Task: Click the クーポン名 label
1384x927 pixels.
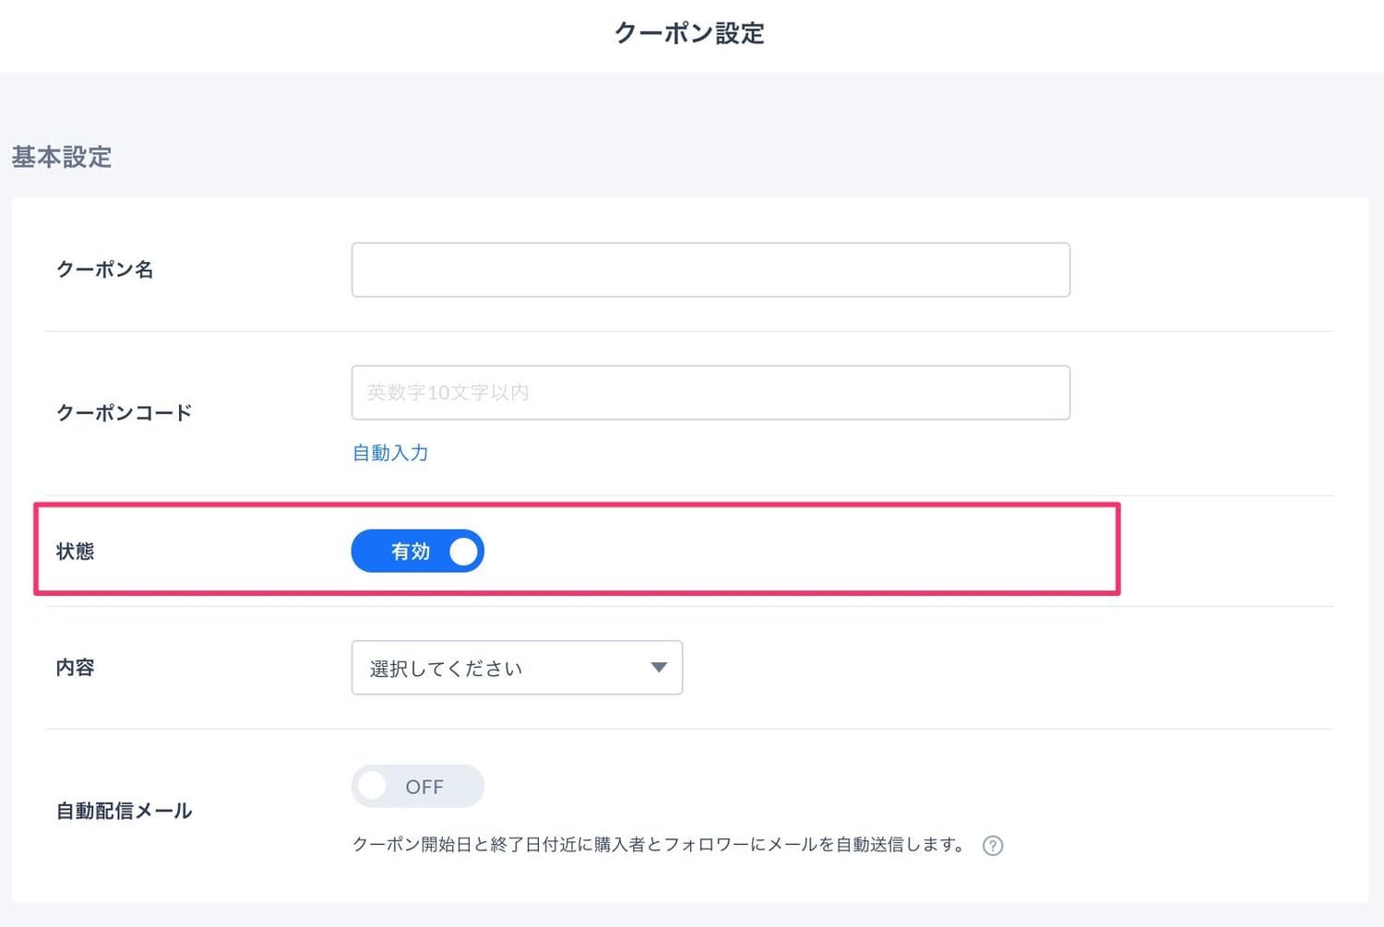Action: pos(105,269)
